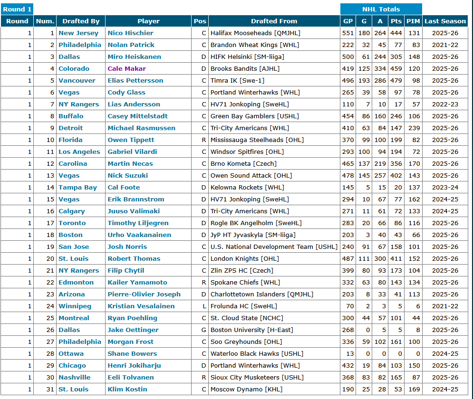Click Martin Necas player link

pyautogui.click(x=130, y=164)
